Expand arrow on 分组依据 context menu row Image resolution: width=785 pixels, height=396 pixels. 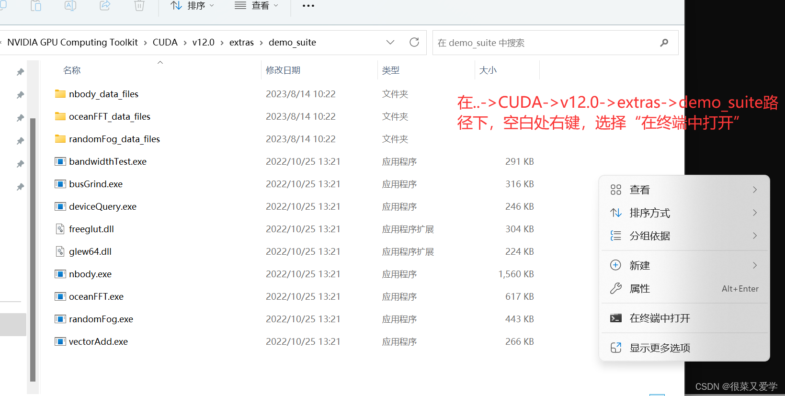(x=755, y=236)
